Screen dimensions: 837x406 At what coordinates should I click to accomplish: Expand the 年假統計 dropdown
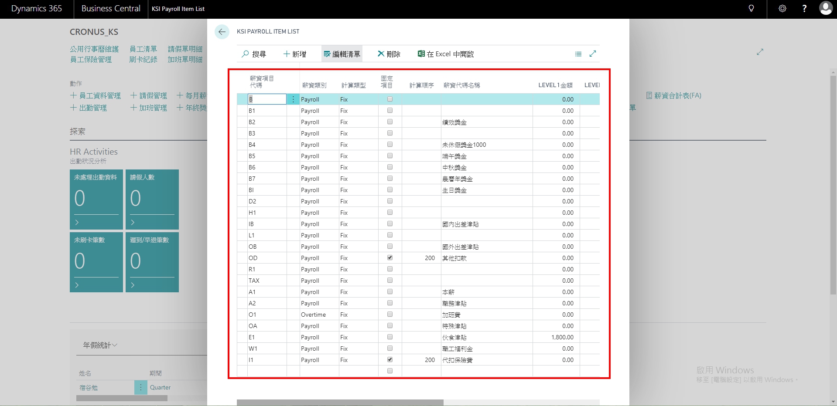coord(100,345)
